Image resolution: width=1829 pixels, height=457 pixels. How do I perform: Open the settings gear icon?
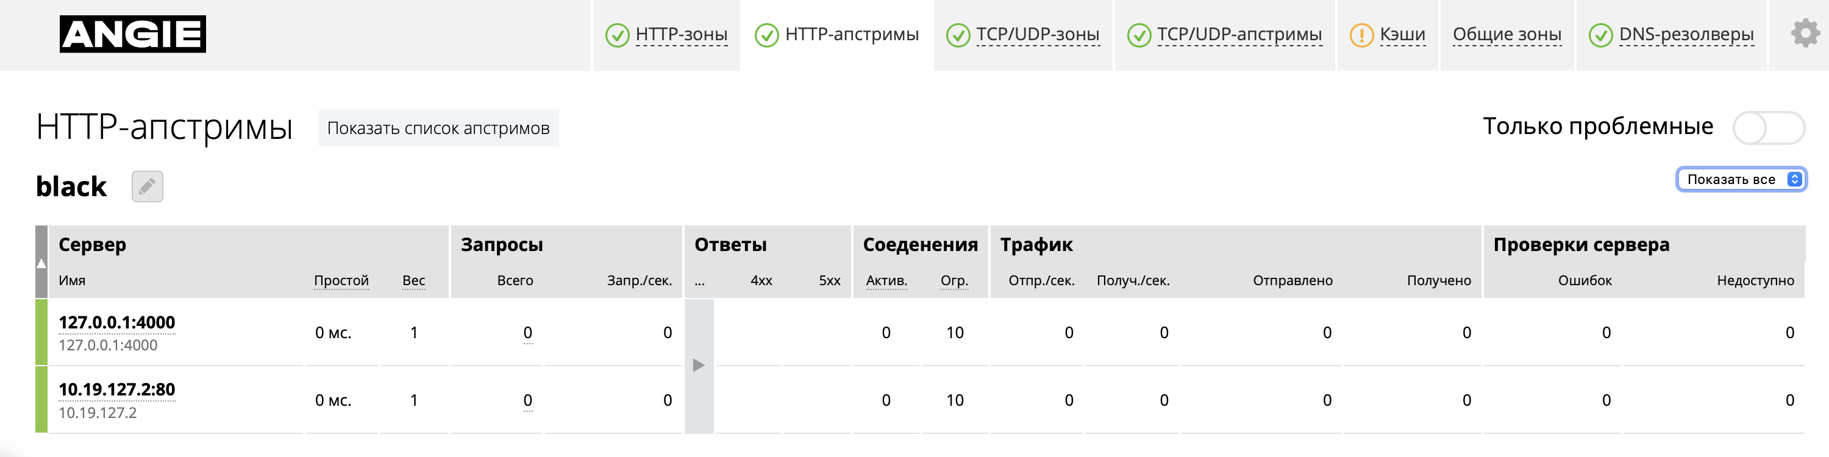coord(1805,34)
